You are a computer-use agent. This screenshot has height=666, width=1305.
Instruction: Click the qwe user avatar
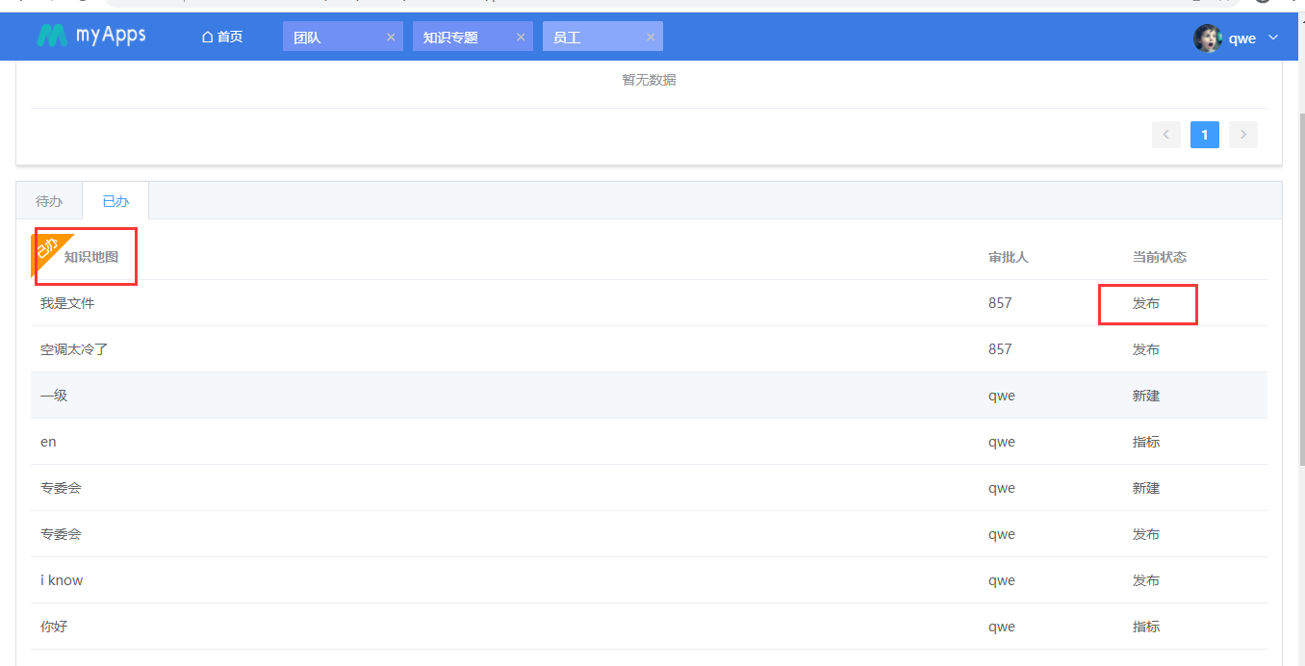click(x=1207, y=38)
